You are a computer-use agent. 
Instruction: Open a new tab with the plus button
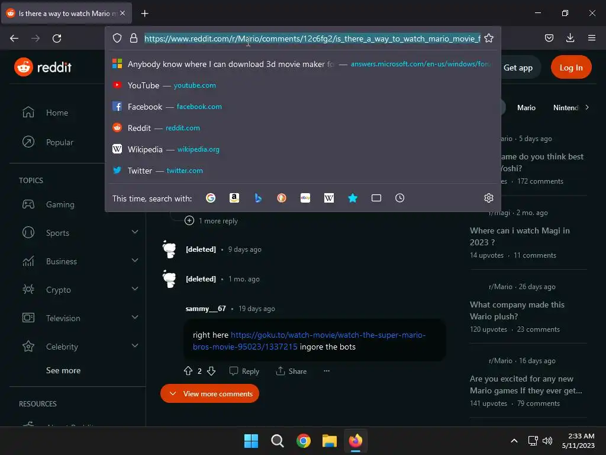[x=144, y=14]
